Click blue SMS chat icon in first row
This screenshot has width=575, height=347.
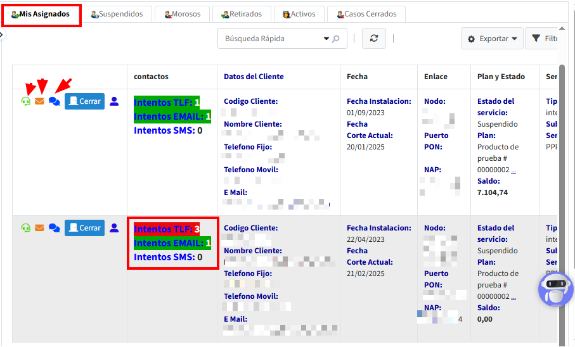click(55, 101)
